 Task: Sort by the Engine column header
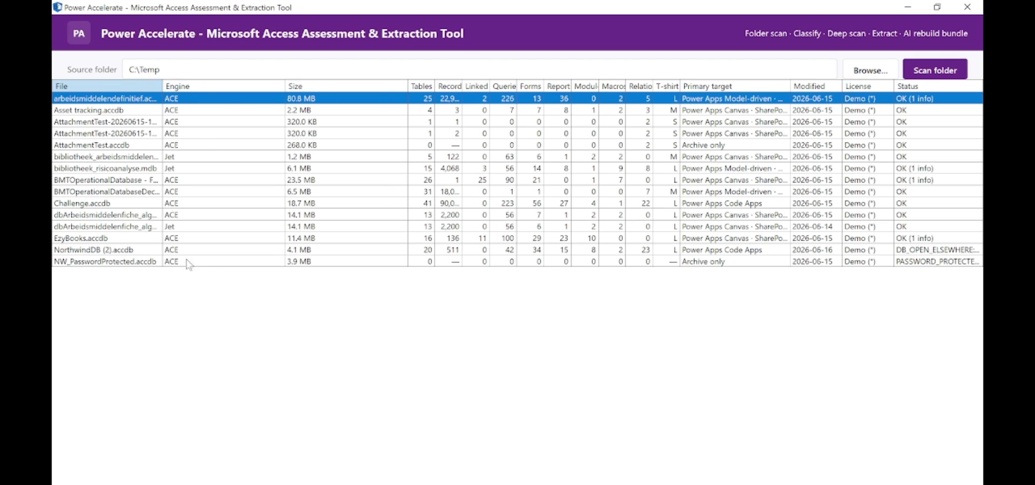pyautogui.click(x=224, y=86)
